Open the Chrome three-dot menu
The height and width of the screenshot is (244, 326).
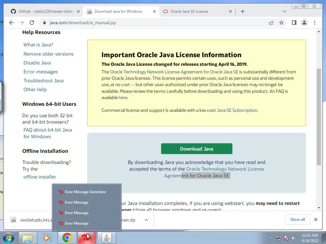click(315, 23)
